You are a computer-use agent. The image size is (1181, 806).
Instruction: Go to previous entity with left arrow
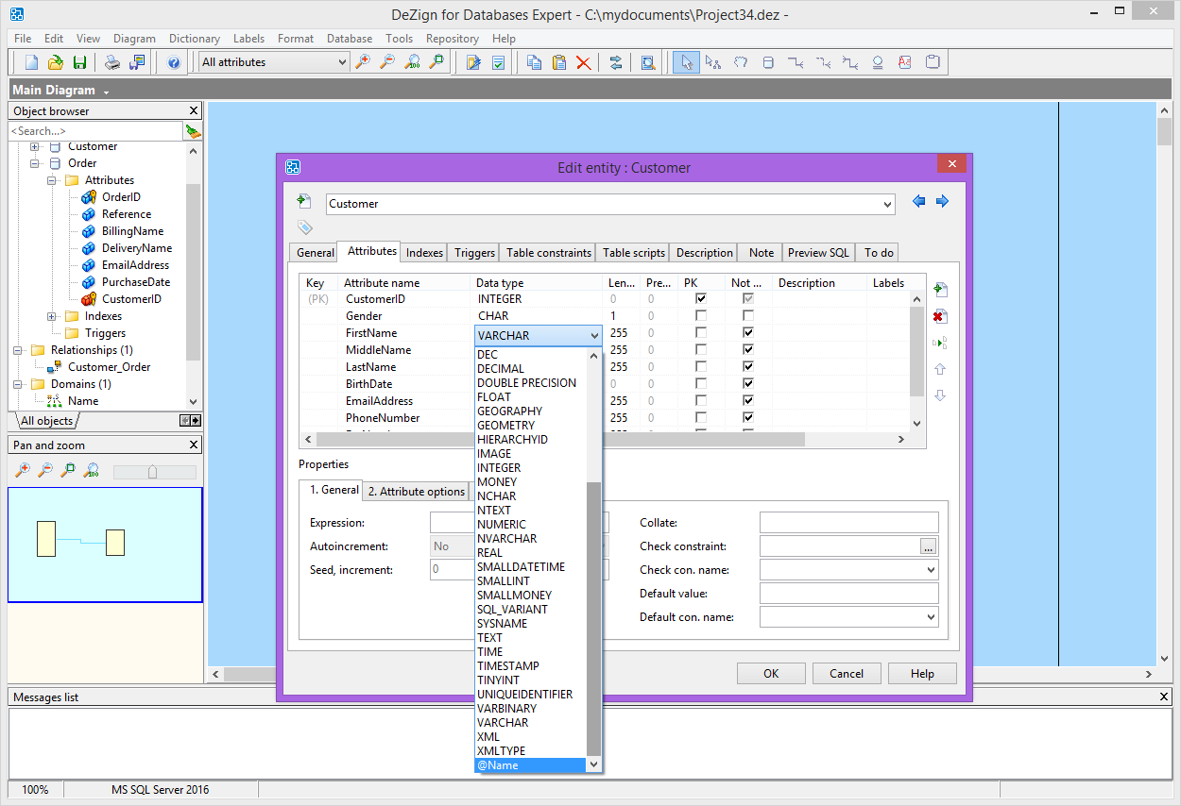tap(919, 201)
